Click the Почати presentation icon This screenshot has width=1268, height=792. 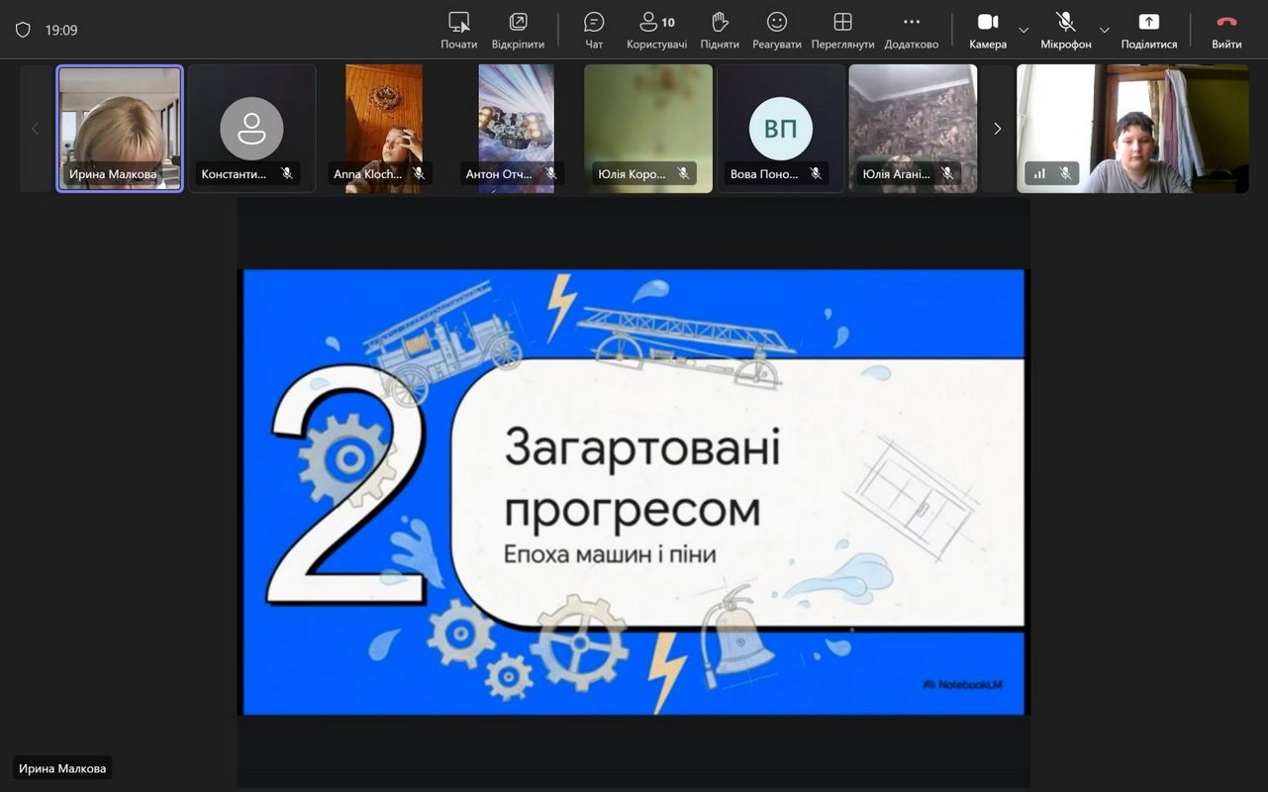458,30
